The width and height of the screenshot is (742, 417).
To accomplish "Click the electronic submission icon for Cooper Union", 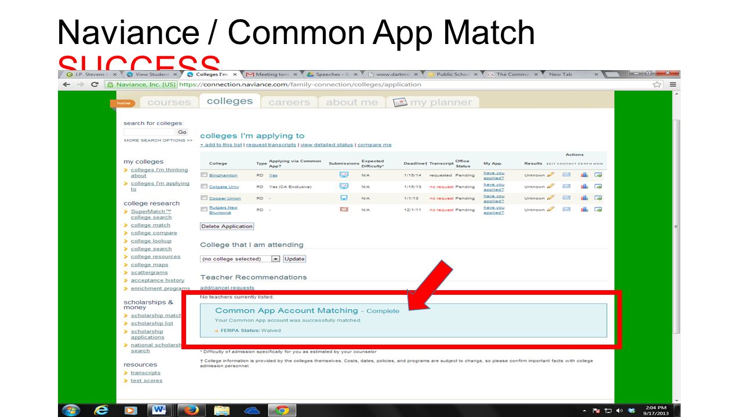I will (x=344, y=197).
